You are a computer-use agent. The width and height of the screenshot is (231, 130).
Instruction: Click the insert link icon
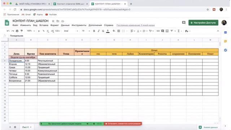click(x=158, y=31)
